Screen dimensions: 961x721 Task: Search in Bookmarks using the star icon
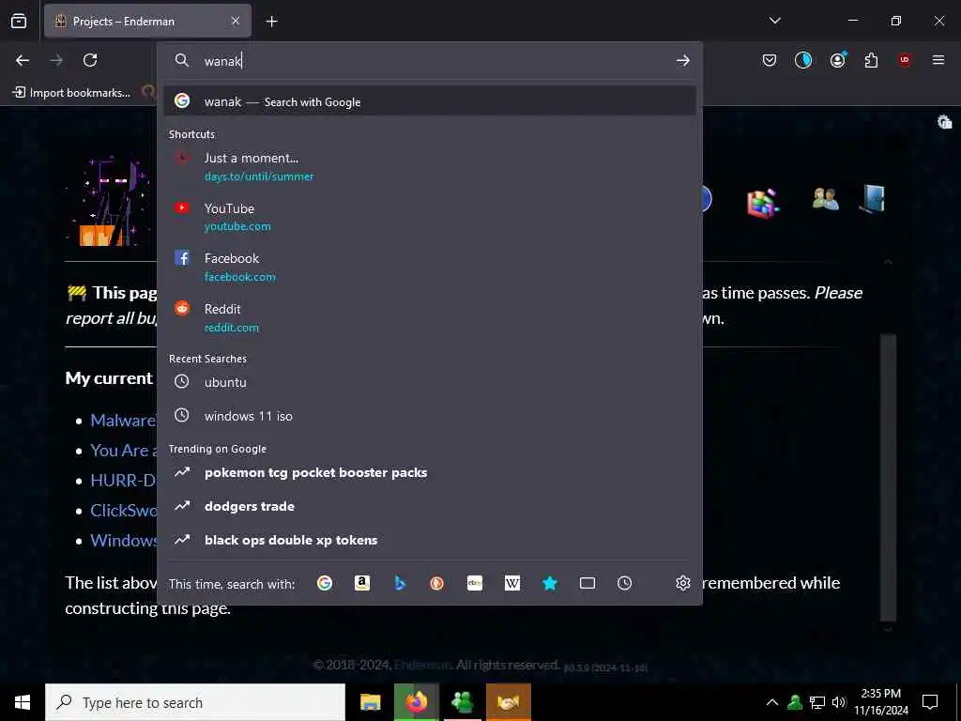click(550, 583)
